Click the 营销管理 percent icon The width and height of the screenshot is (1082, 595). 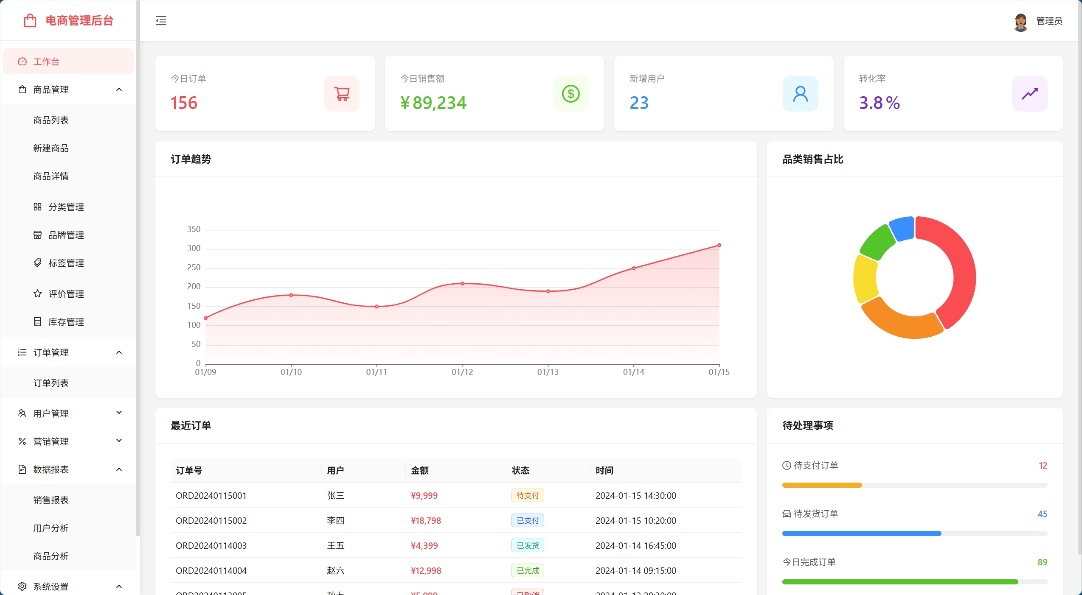[x=22, y=441]
